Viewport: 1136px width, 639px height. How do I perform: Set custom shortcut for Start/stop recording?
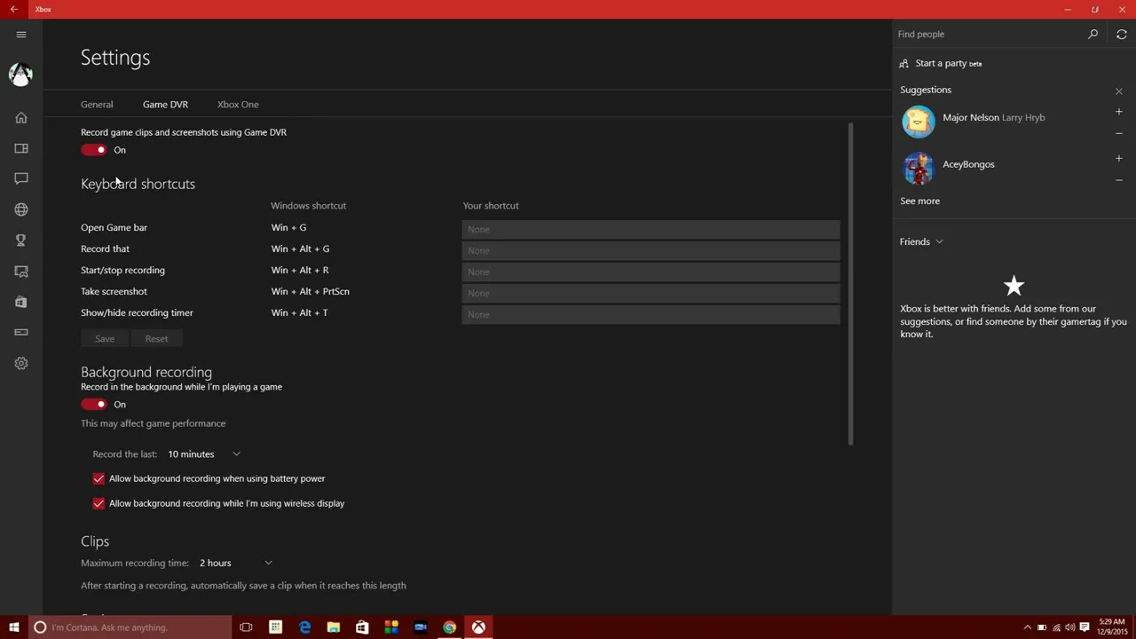click(x=651, y=272)
